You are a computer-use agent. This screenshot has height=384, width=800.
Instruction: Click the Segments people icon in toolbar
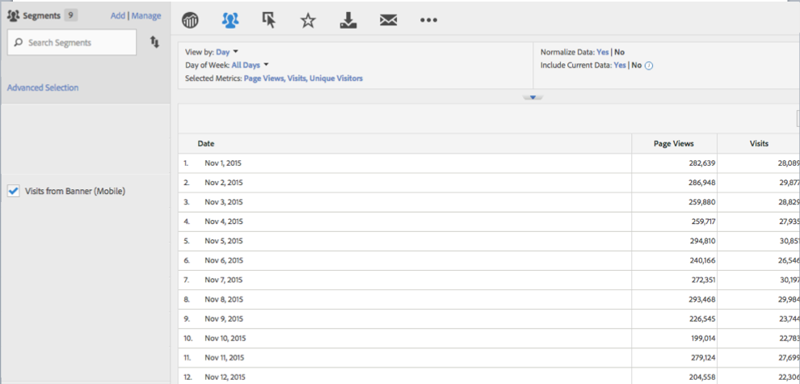230,21
